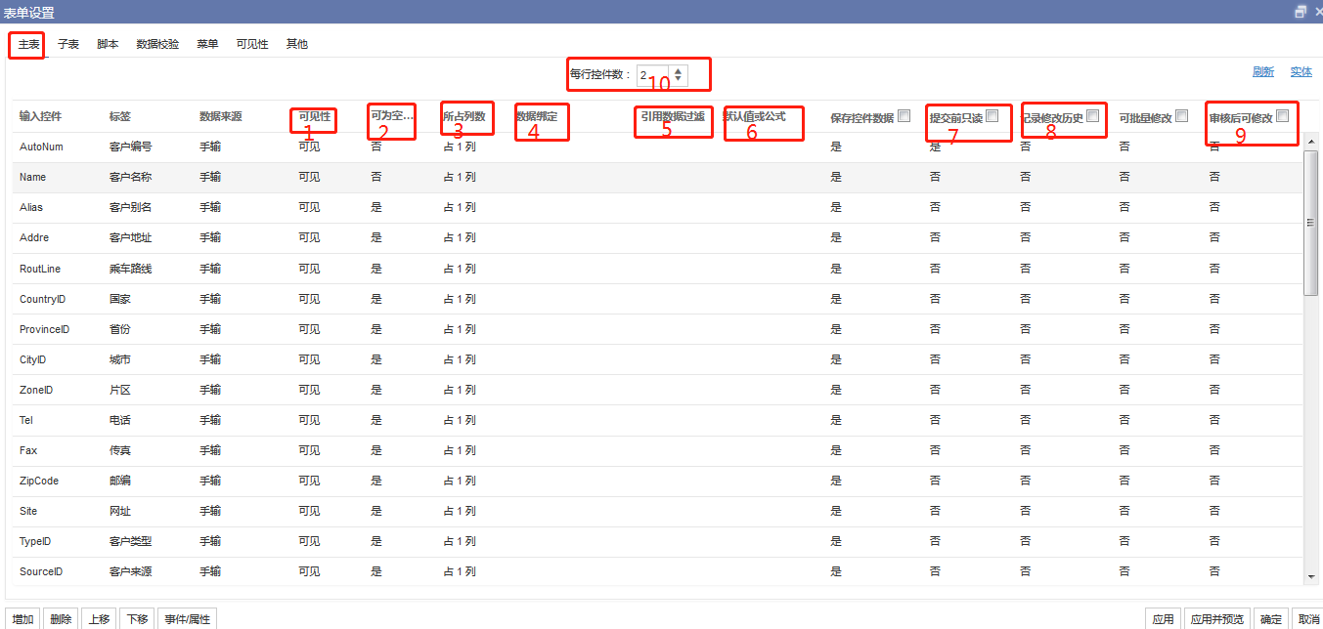Open the 数据校验 tab
The width and height of the screenshot is (1323, 629).
[x=157, y=45]
